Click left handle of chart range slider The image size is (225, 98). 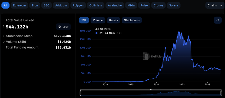(x=80, y=93)
